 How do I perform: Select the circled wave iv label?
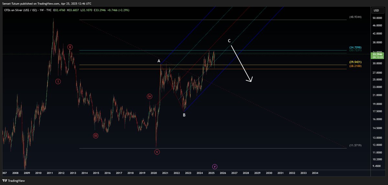150,96
